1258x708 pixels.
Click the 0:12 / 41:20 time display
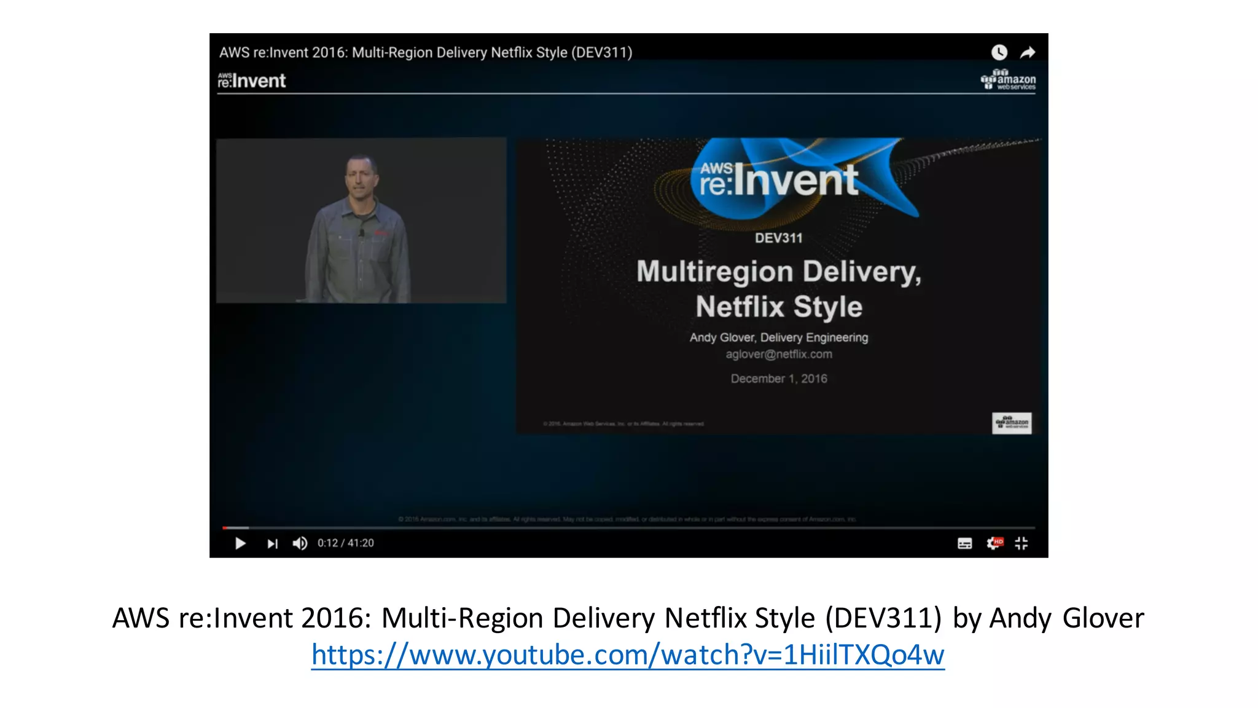click(x=345, y=543)
